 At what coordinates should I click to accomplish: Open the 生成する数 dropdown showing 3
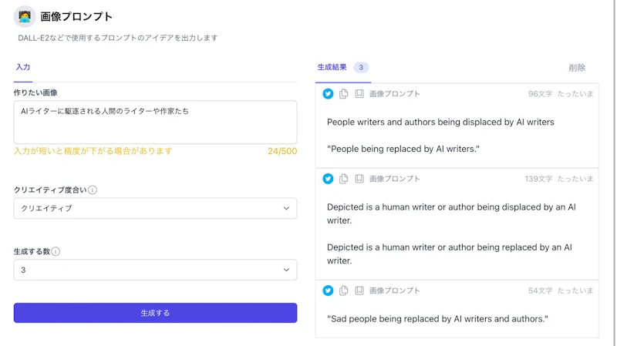point(155,270)
